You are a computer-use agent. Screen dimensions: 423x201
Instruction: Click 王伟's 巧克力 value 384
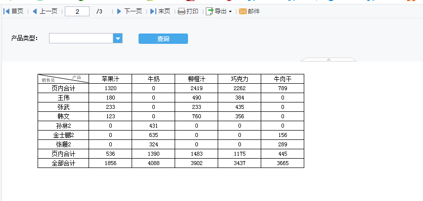[x=239, y=98]
